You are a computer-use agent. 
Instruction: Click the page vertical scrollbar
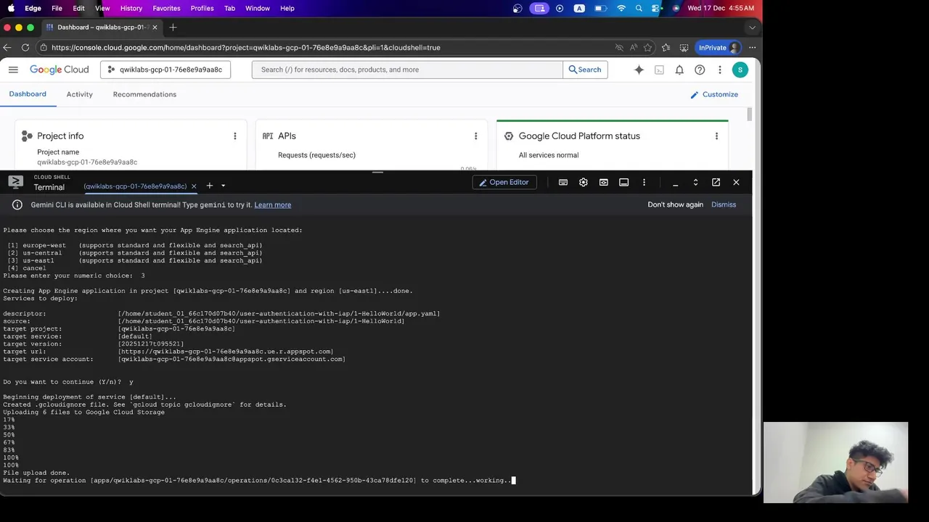pos(750,115)
